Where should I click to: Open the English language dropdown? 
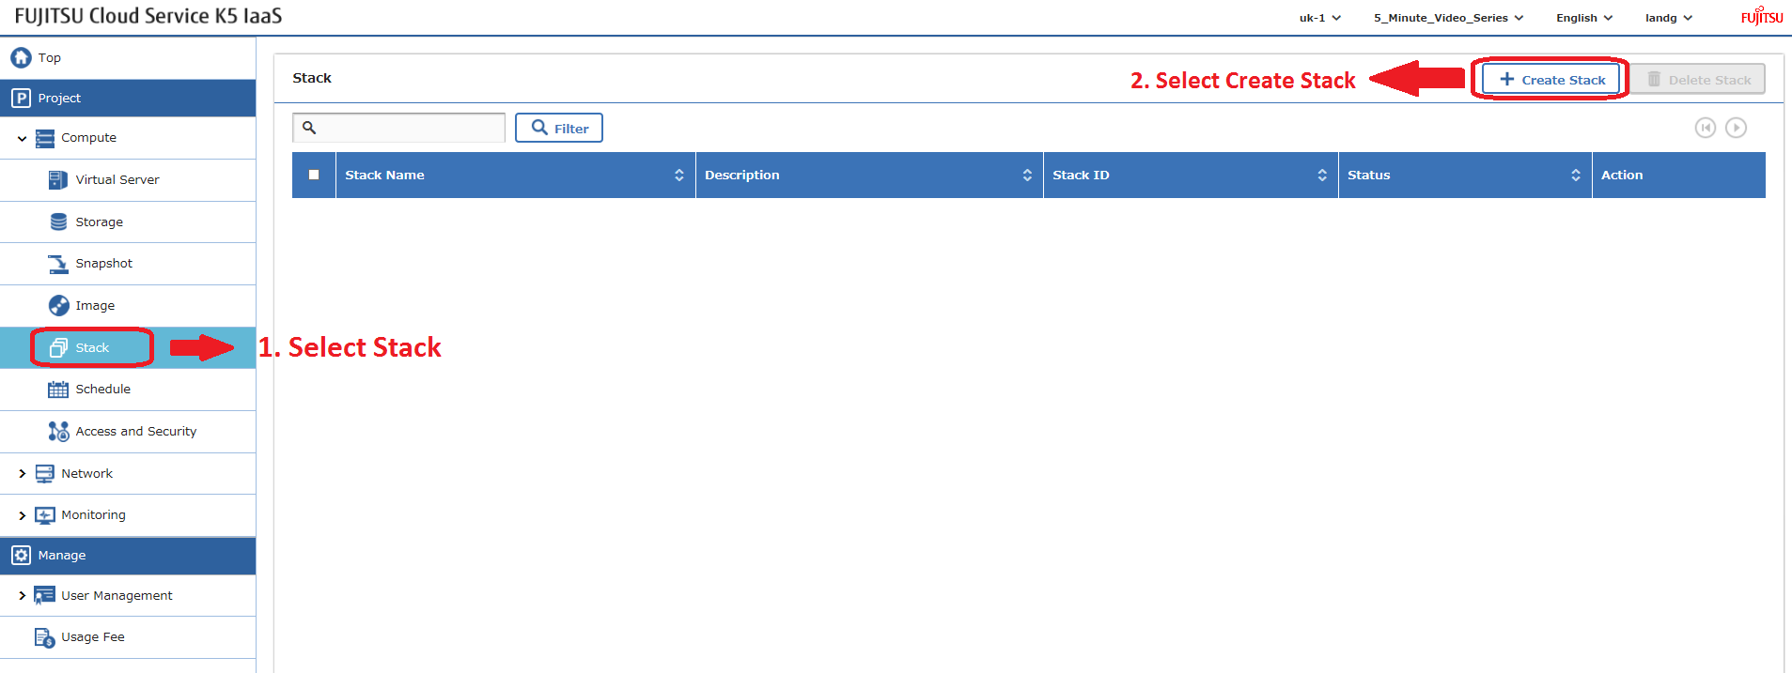(1584, 18)
